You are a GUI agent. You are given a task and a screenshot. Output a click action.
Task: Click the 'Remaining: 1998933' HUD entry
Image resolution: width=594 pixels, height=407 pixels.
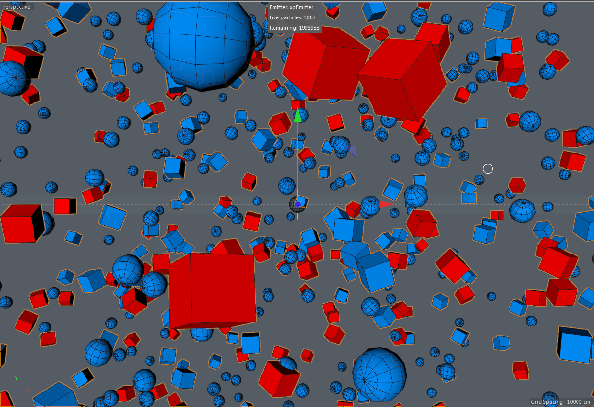[x=294, y=28]
